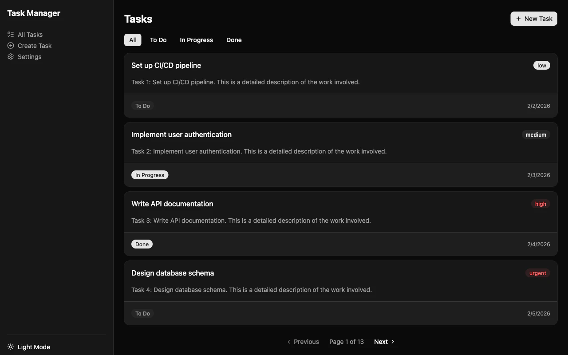Toggle the Done status on Write API documentation
This screenshot has height=355, width=568.
(142, 244)
